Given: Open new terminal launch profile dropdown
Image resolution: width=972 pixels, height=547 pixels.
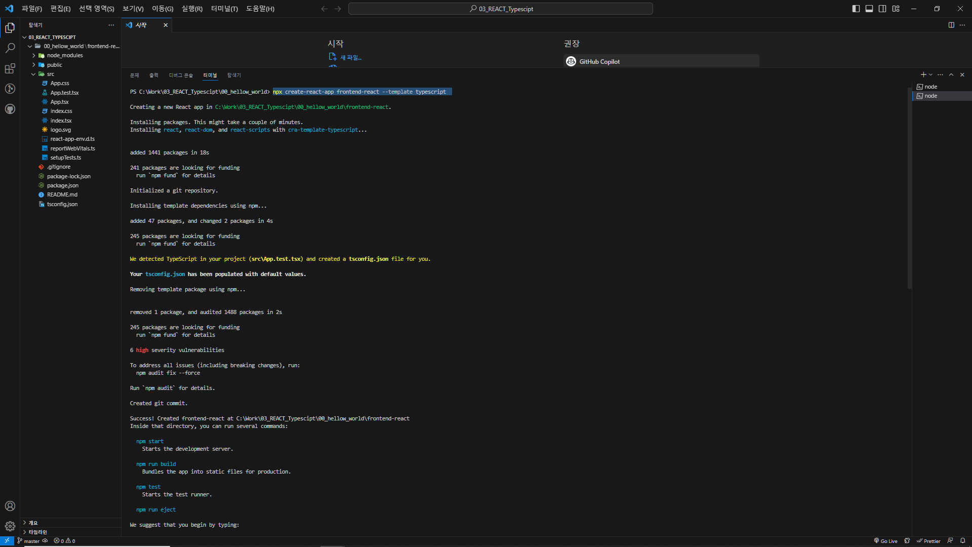Looking at the screenshot, I should tap(930, 75).
